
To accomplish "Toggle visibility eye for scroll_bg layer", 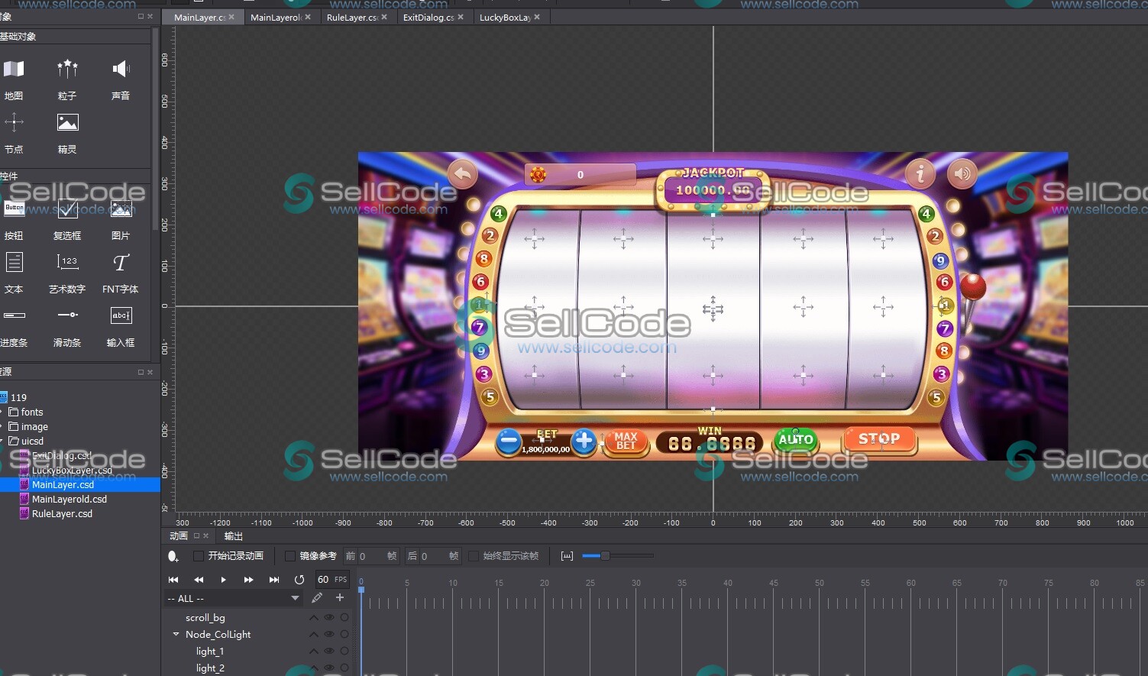I will pyautogui.click(x=329, y=618).
